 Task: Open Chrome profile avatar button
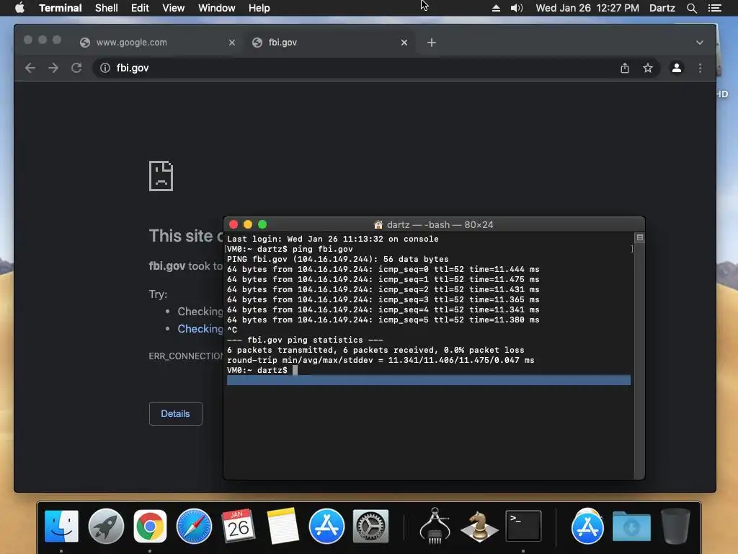(676, 68)
